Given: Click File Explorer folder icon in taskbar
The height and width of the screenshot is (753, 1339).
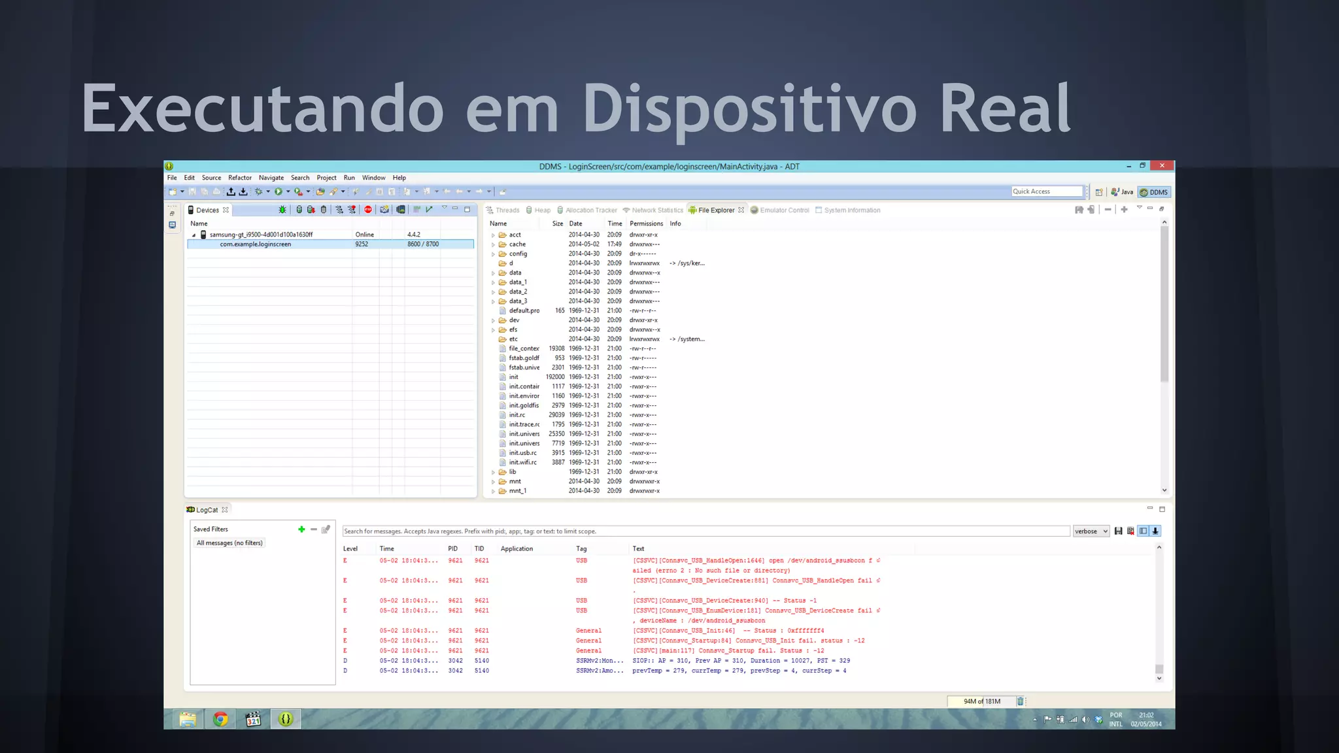Looking at the screenshot, I should [188, 720].
